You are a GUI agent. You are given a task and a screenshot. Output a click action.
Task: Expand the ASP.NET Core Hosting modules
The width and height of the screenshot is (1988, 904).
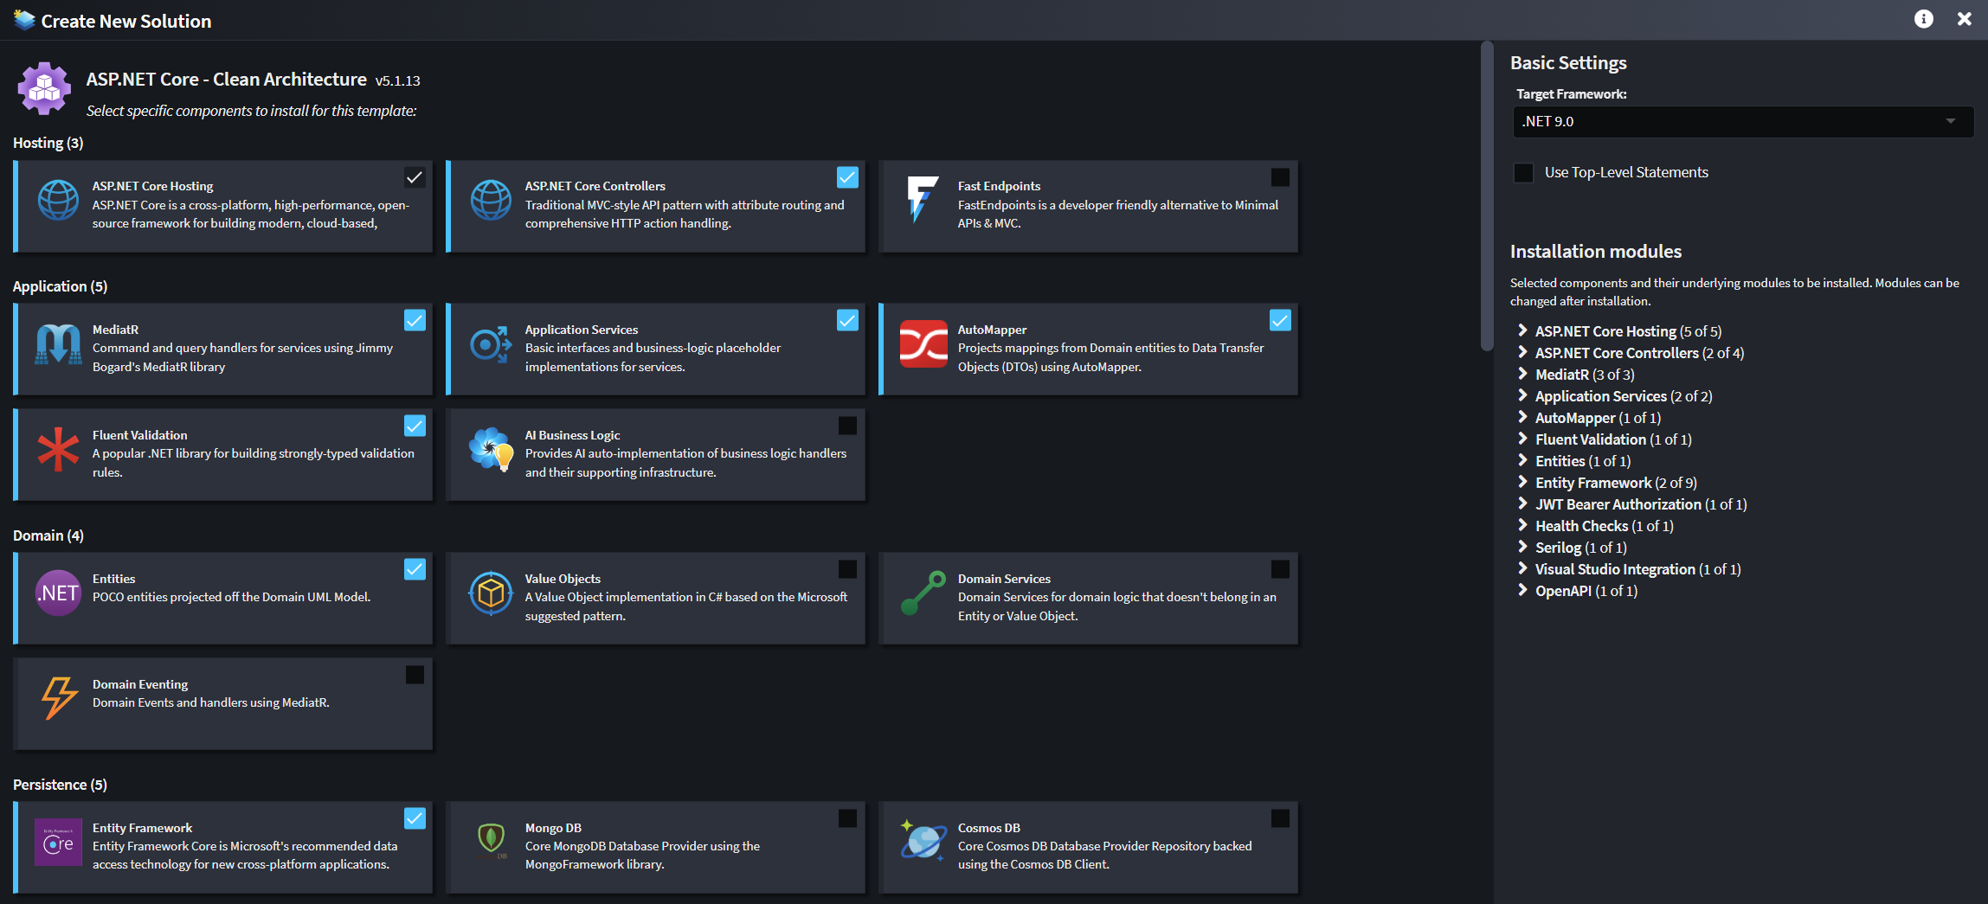1522,331
